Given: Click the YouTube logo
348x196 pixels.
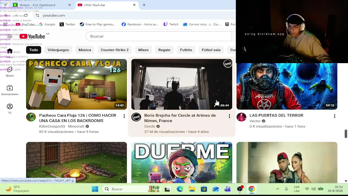Looking at the screenshot, I should pos(32,36).
